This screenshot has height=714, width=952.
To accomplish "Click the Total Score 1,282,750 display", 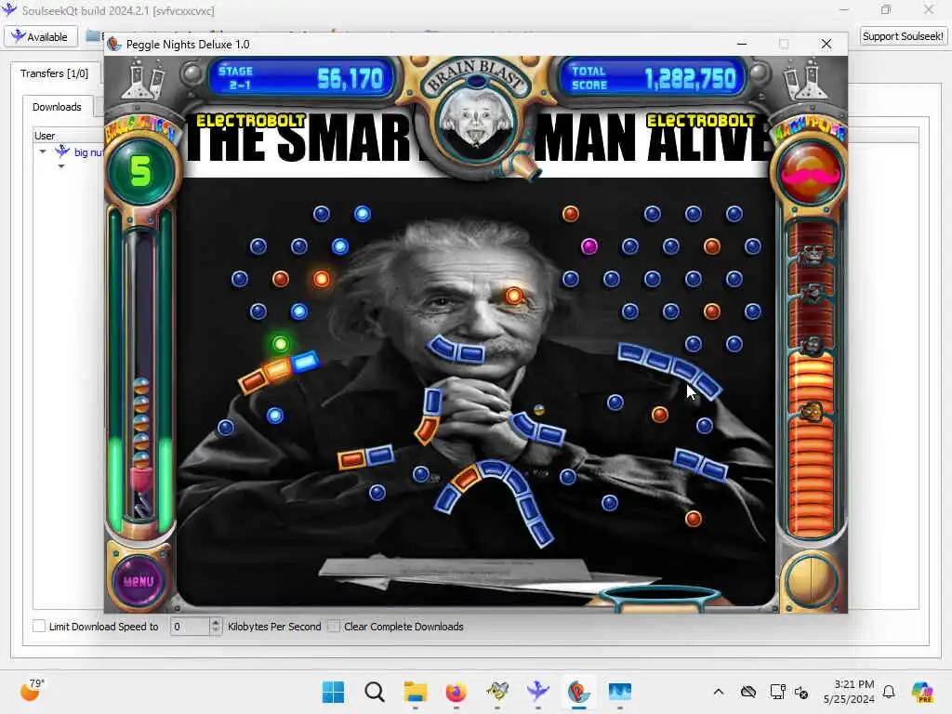I will point(654,78).
